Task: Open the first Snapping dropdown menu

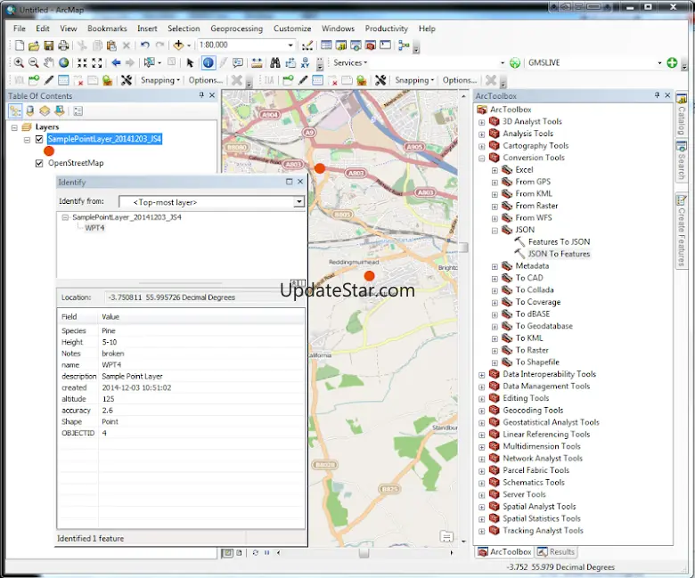Action: click(160, 80)
